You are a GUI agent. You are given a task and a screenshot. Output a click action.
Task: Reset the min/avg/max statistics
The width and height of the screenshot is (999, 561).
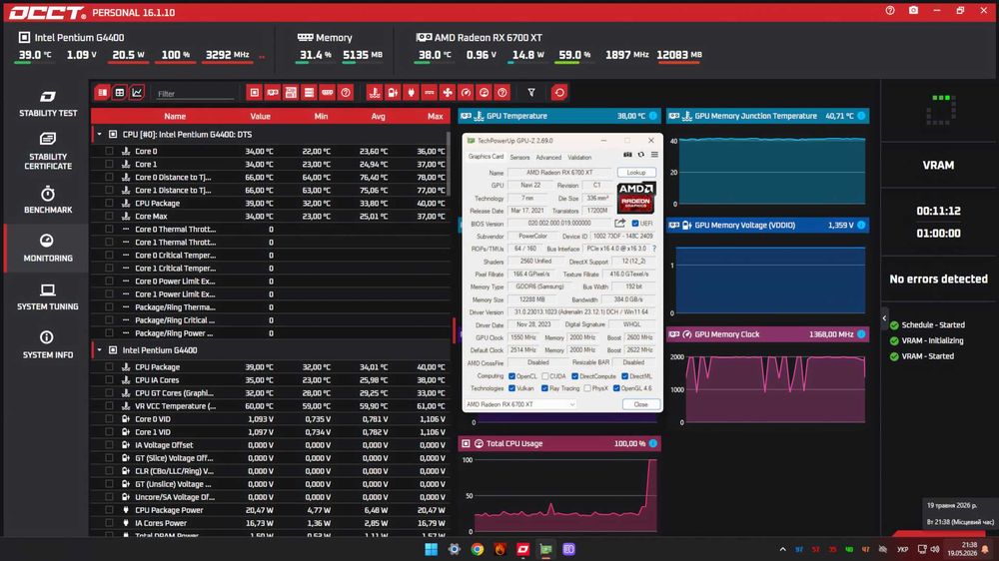tap(559, 93)
